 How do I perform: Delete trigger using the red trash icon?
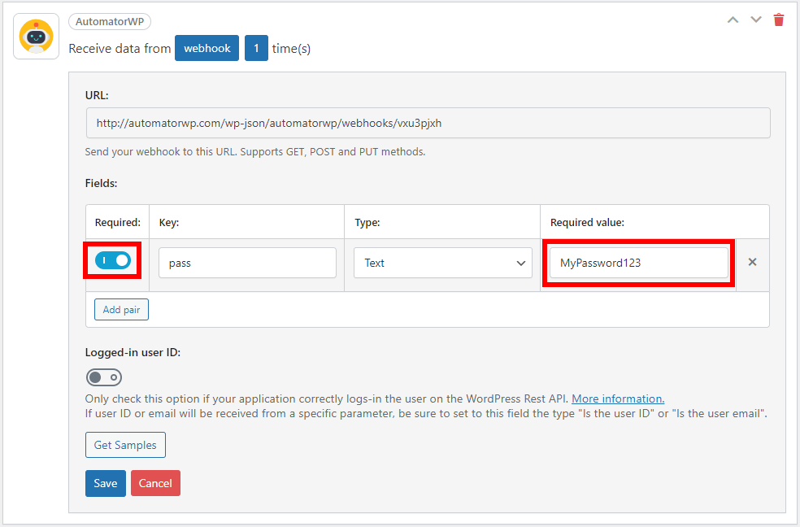[x=779, y=20]
